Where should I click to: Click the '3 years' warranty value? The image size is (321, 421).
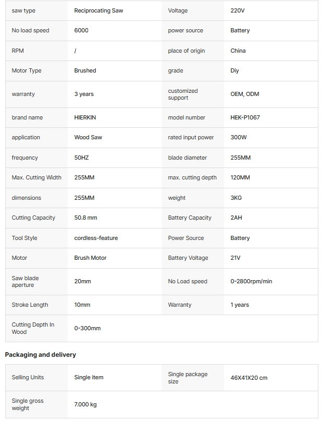(x=84, y=94)
